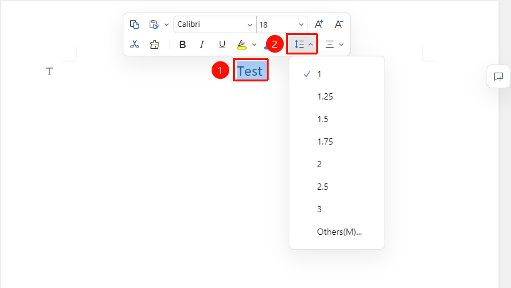Select line spacing 2
This screenshot has width=511, height=288.
coord(337,164)
